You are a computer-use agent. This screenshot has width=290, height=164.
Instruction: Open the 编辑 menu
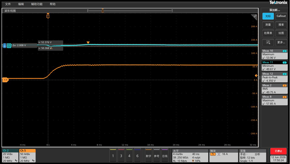pos(21,4)
